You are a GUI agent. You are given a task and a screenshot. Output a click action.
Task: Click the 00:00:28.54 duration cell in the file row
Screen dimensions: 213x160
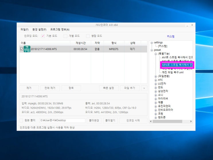tap(80, 49)
